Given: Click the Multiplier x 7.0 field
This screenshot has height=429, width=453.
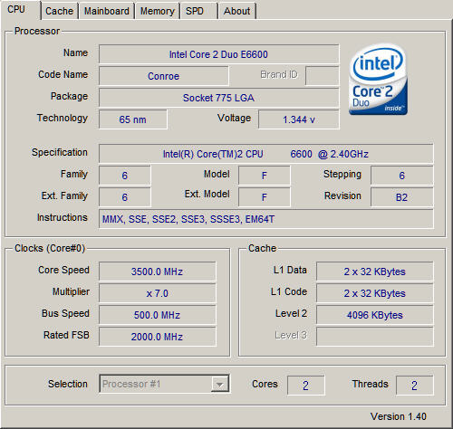Looking at the screenshot, I should click(158, 293).
